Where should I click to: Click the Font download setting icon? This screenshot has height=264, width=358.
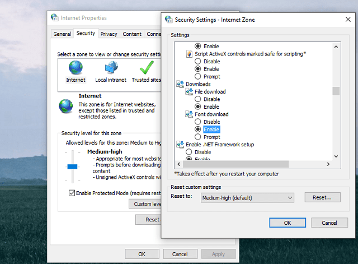tap(189, 114)
